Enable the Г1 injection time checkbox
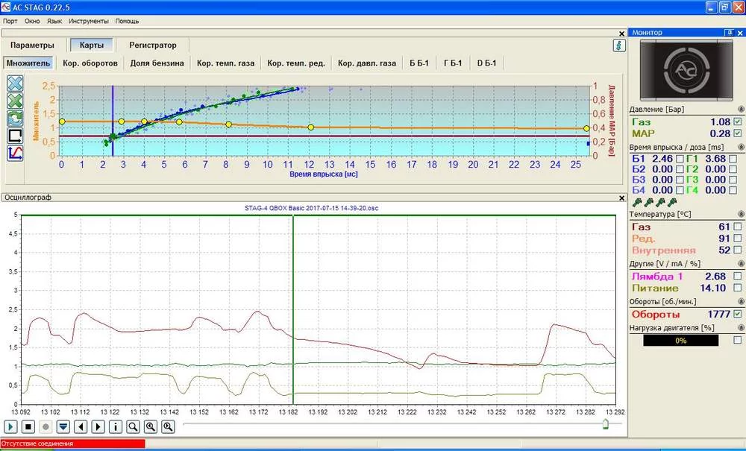Viewport: 746px width, 451px height. pyautogui.click(x=733, y=158)
